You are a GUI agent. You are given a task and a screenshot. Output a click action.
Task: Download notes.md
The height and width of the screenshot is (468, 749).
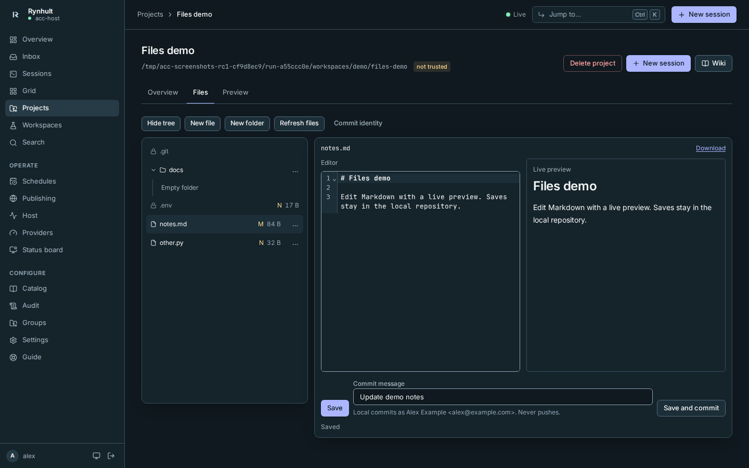pos(711,148)
